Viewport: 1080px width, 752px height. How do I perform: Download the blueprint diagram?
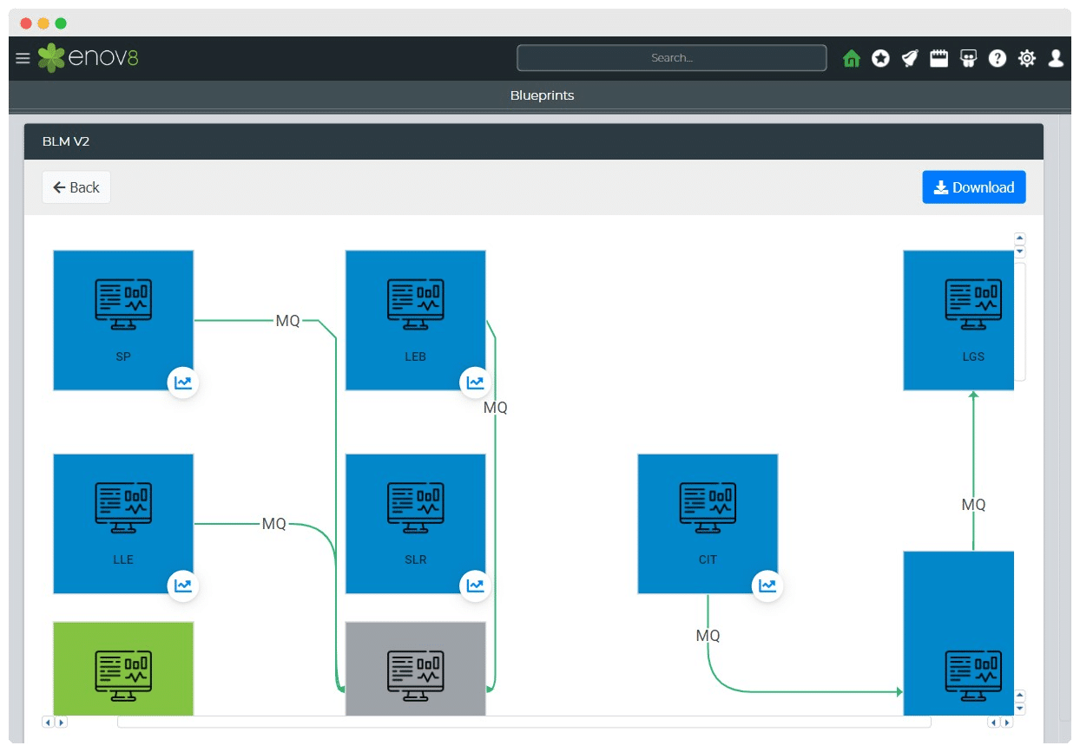click(x=973, y=187)
